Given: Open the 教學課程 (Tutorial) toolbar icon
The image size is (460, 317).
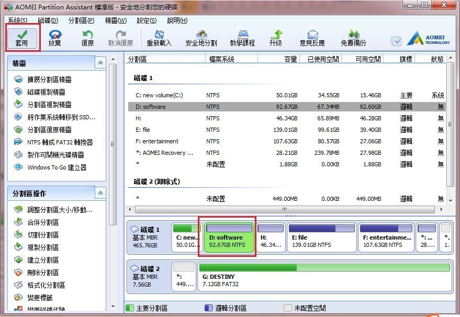Looking at the screenshot, I should coord(243,38).
